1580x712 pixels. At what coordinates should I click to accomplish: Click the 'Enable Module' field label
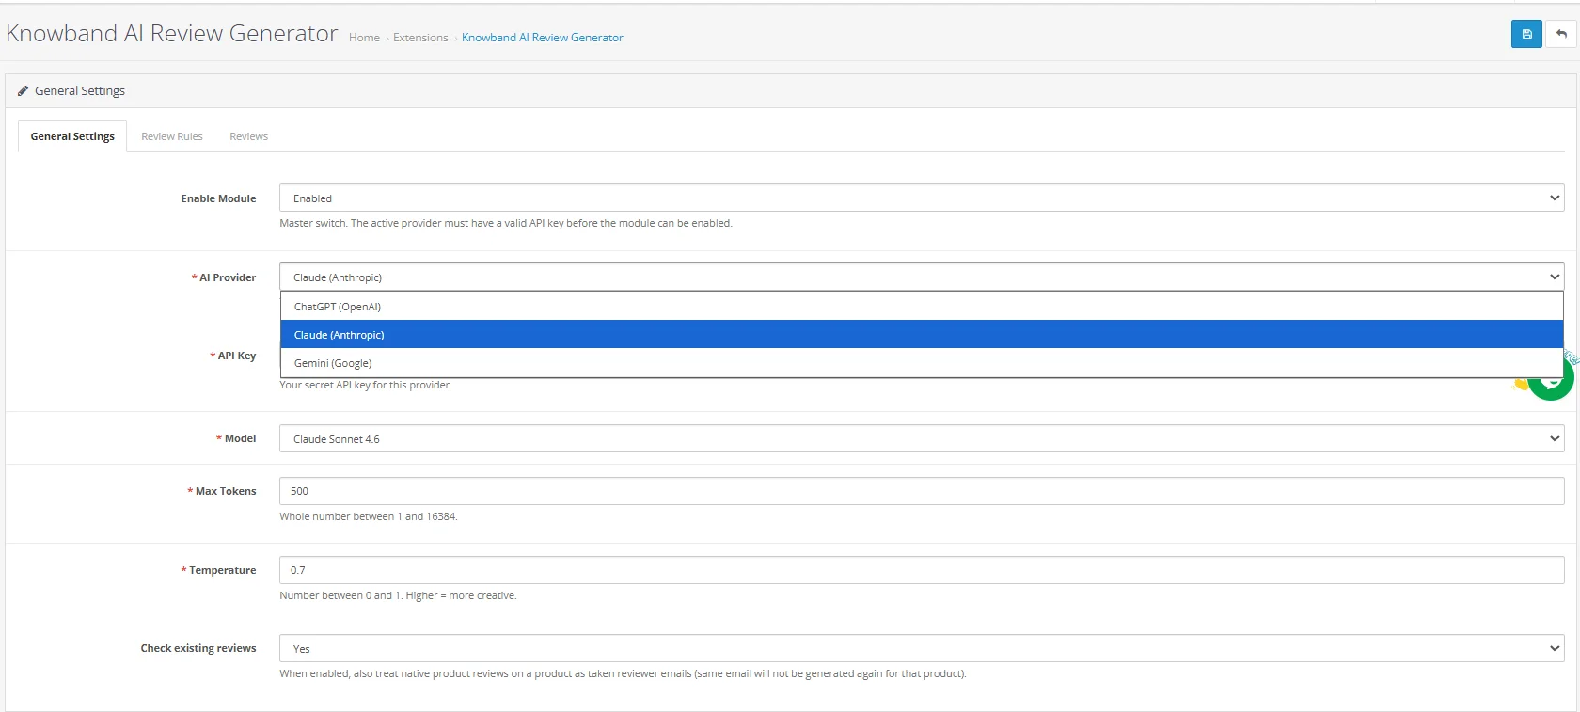(218, 198)
